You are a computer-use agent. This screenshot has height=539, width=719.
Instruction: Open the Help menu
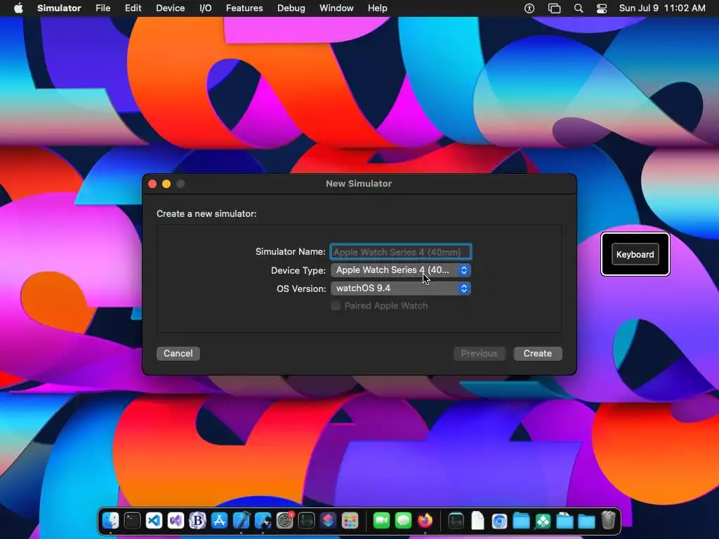tap(377, 8)
